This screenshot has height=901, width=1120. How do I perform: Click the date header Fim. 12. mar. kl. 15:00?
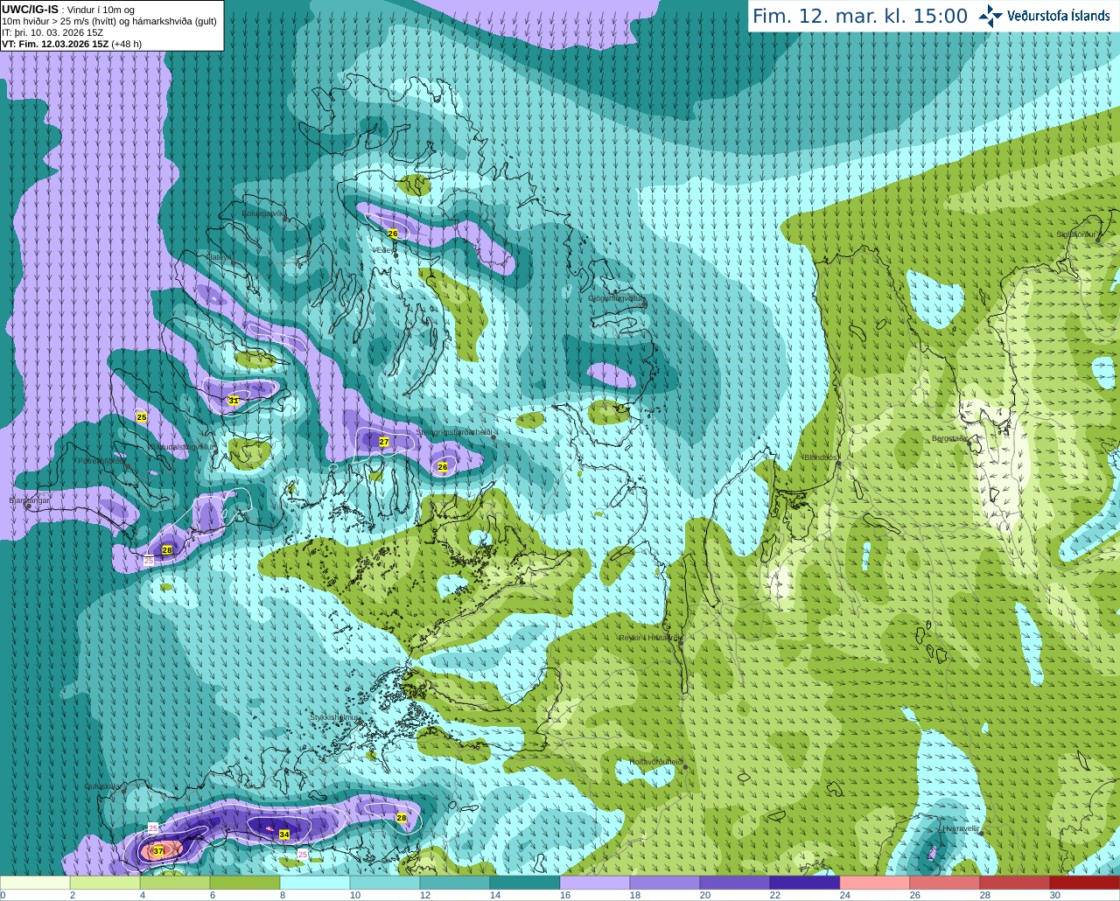[x=860, y=16]
